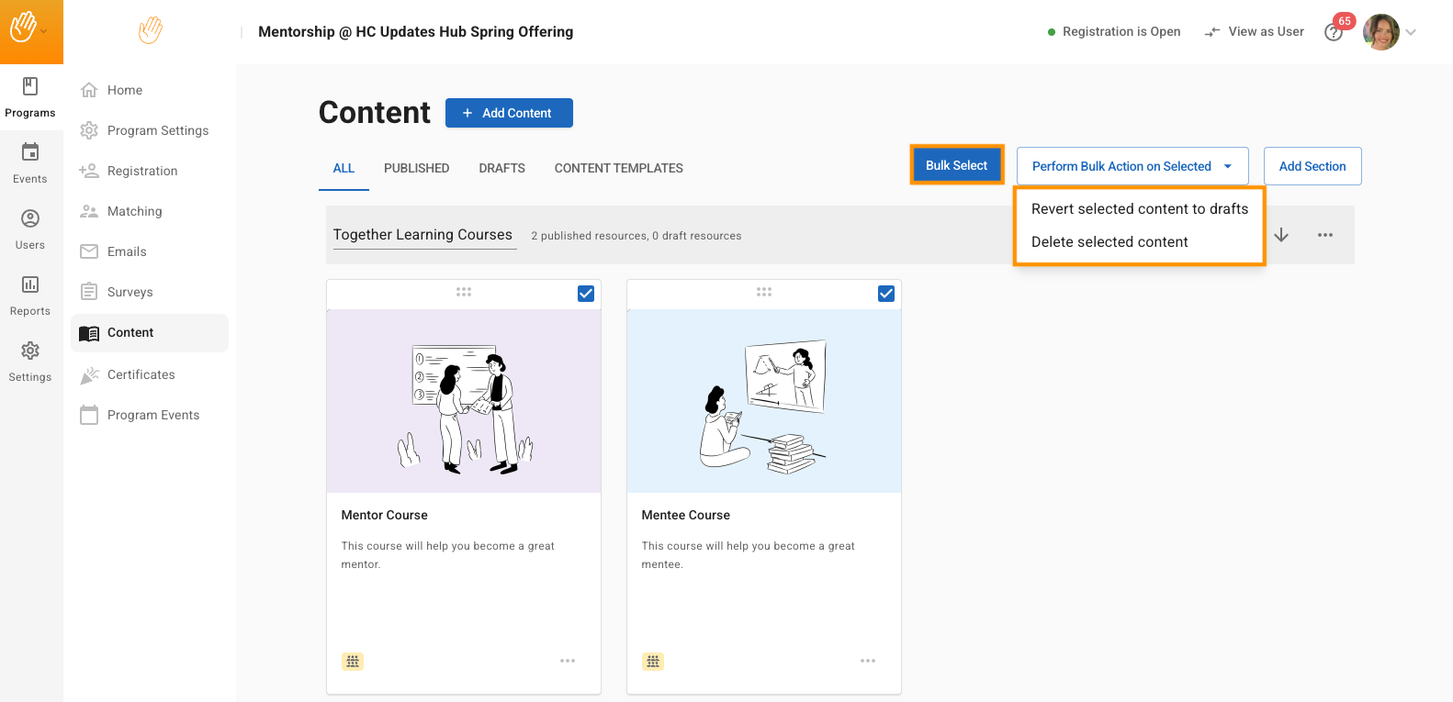Open user profile dropdown chevron
This screenshot has height=702, width=1453.
[1412, 32]
